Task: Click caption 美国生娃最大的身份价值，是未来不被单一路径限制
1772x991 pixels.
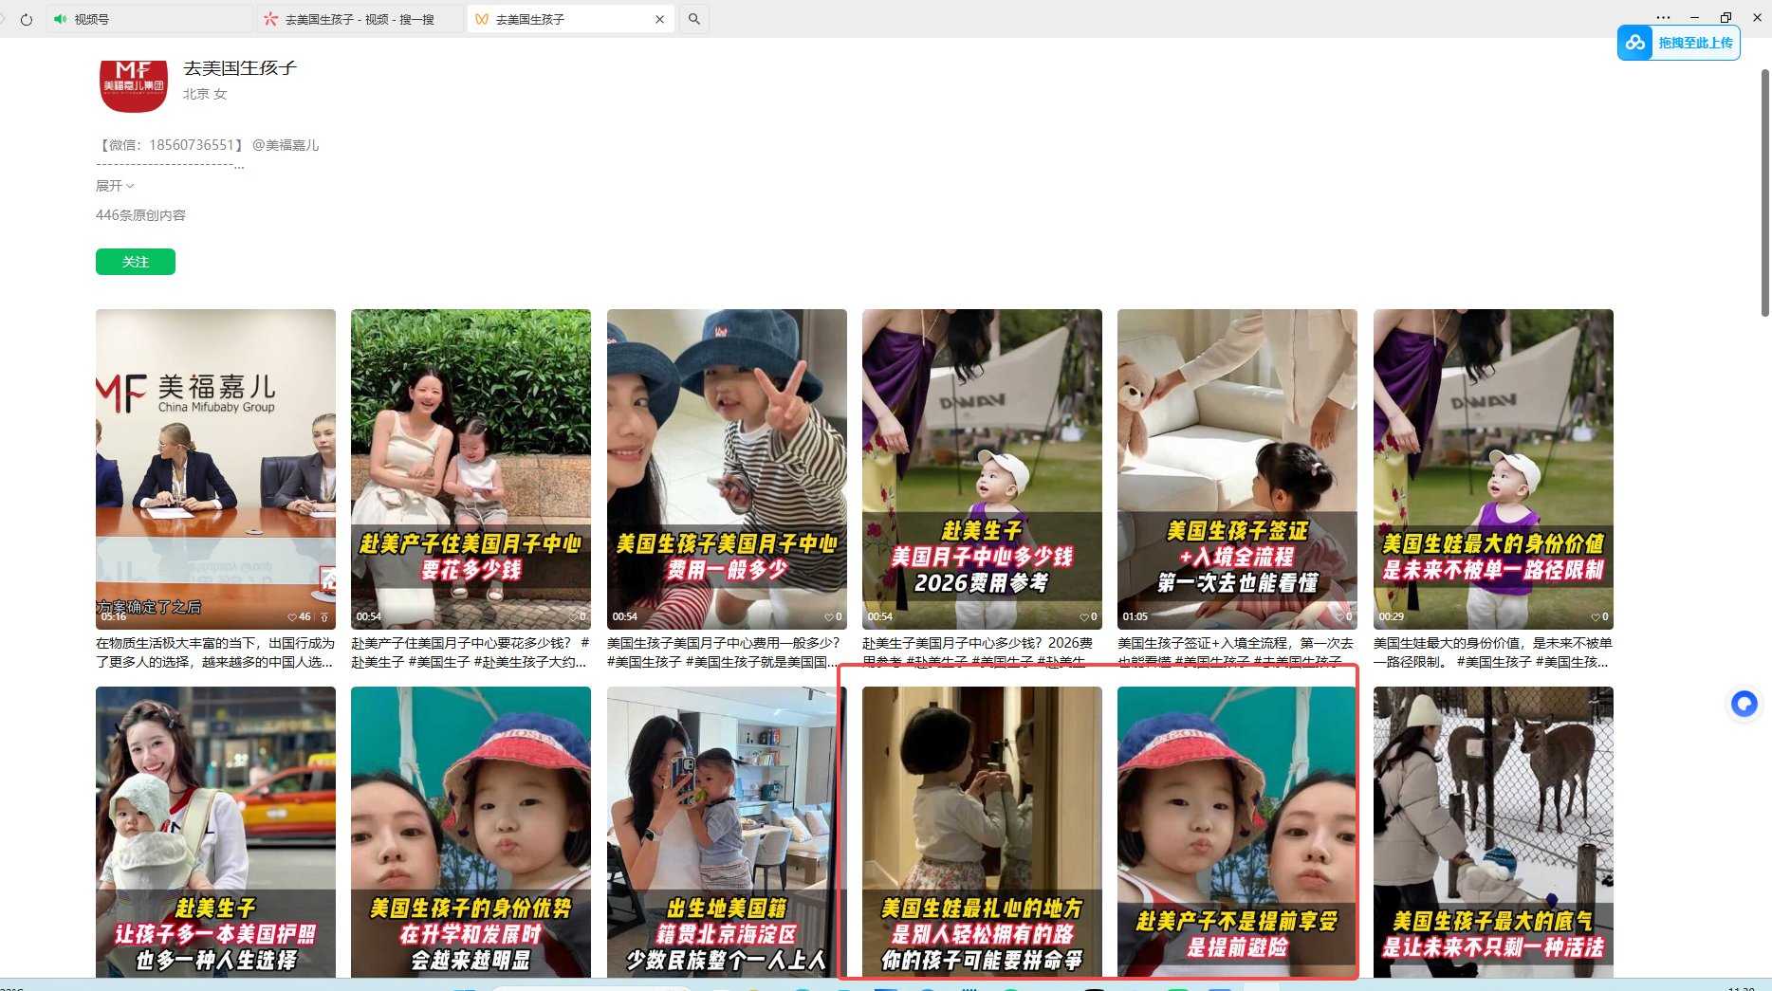Action: (x=1493, y=652)
